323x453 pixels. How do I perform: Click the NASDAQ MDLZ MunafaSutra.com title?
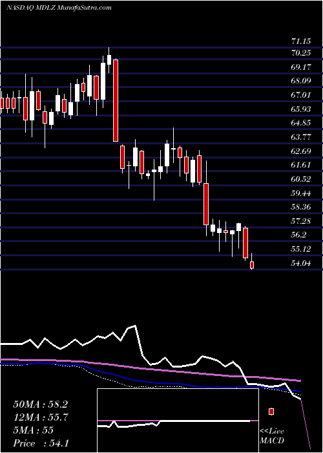pyautogui.click(x=59, y=8)
